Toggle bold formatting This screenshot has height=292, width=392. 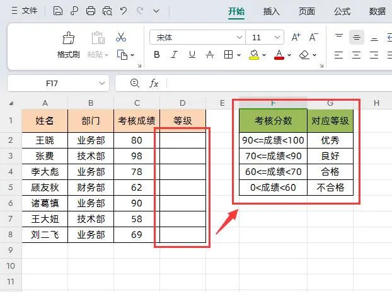[x=157, y=55]
